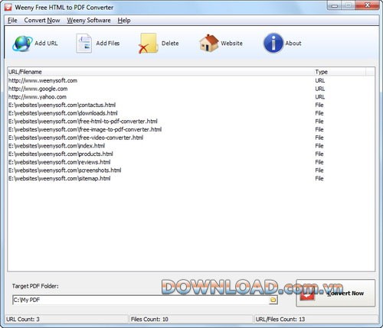This screenshot has width=383, height=328.
Task: Click the browse folder icon beside target path
Action: click(273, 300)
